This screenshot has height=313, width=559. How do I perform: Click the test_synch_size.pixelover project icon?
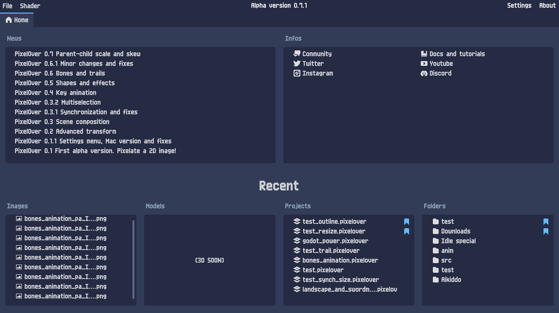[296, 280]
